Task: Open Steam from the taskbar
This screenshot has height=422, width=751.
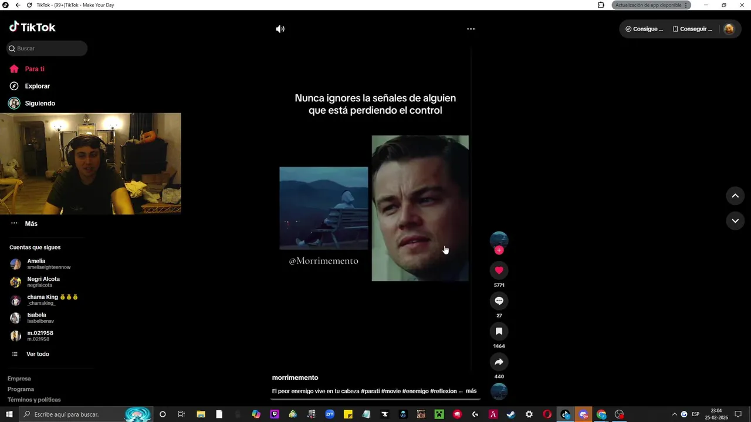Action: [511, 414]
